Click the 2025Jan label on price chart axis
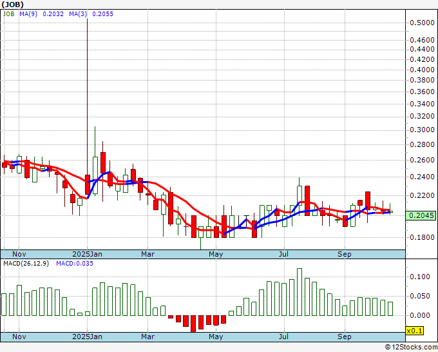Viewport: 438px width, 352px height. 86,254
